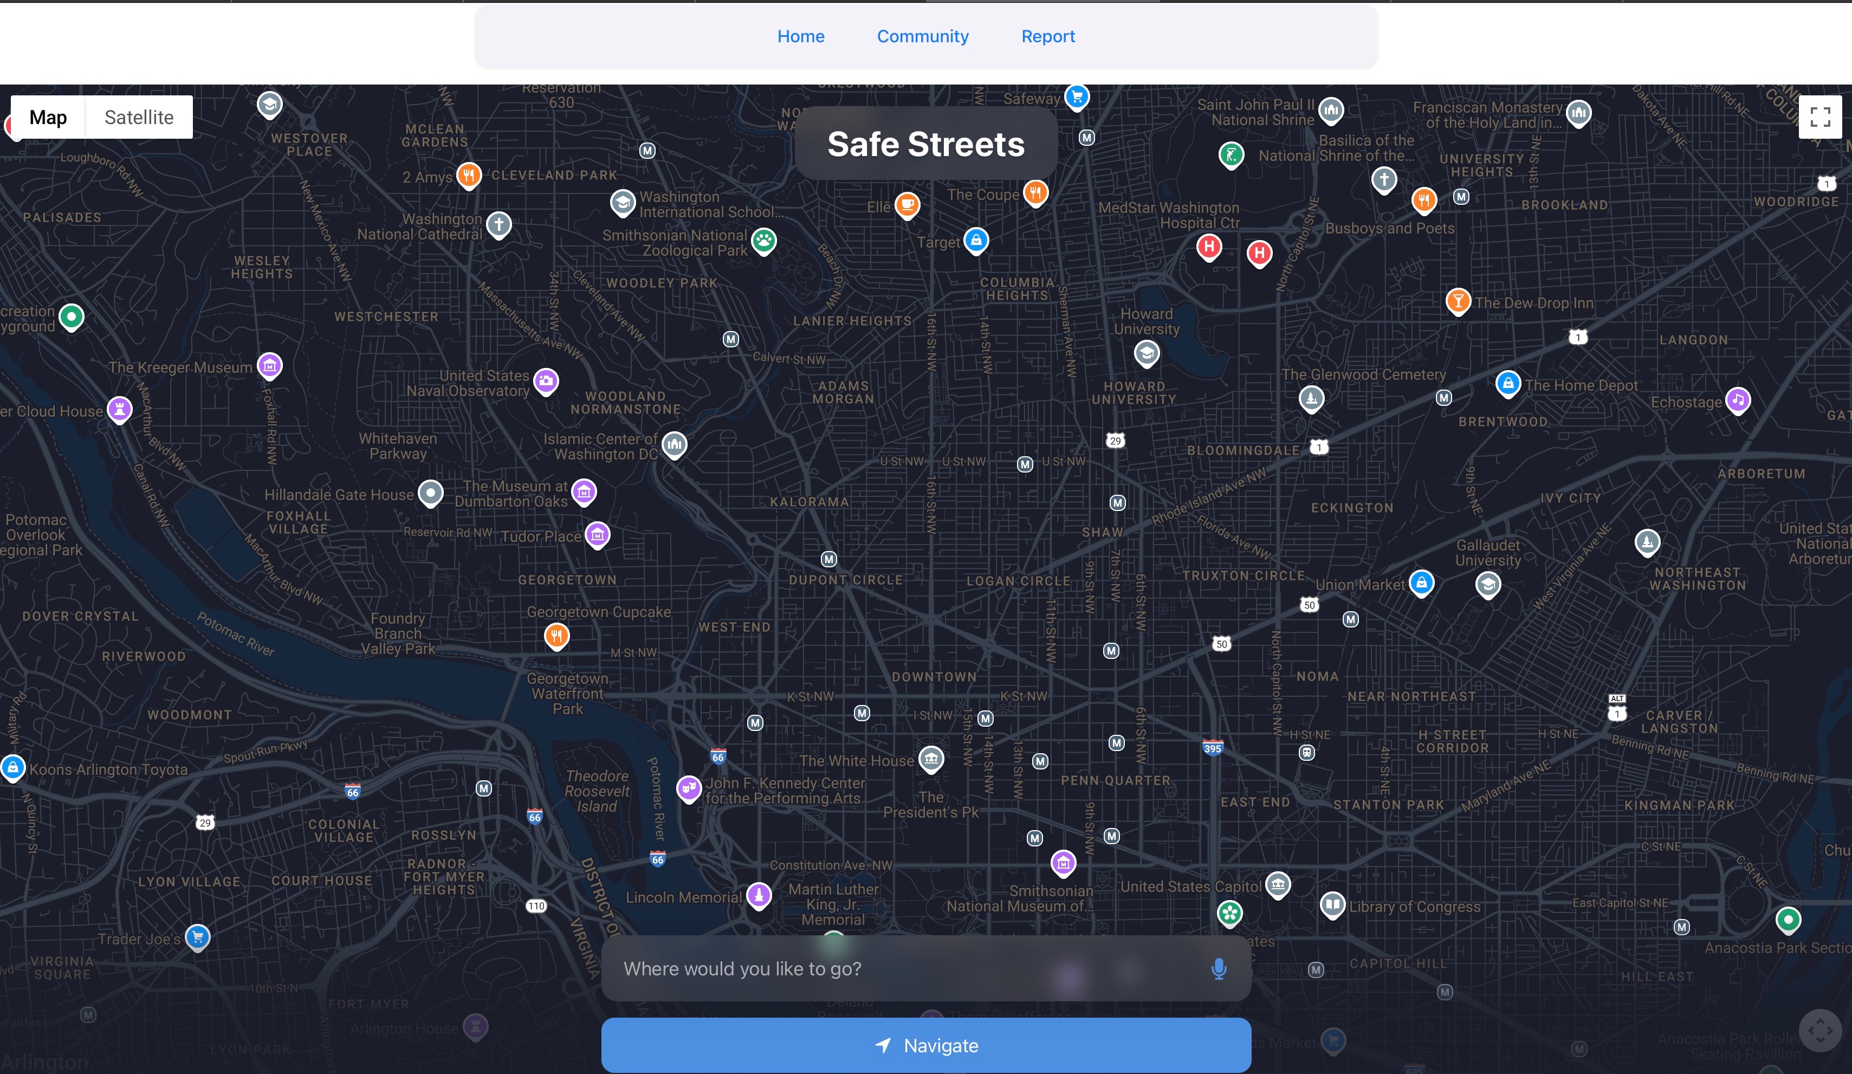
Task: Focus the destination search field
Action: (x=904, y=968)
